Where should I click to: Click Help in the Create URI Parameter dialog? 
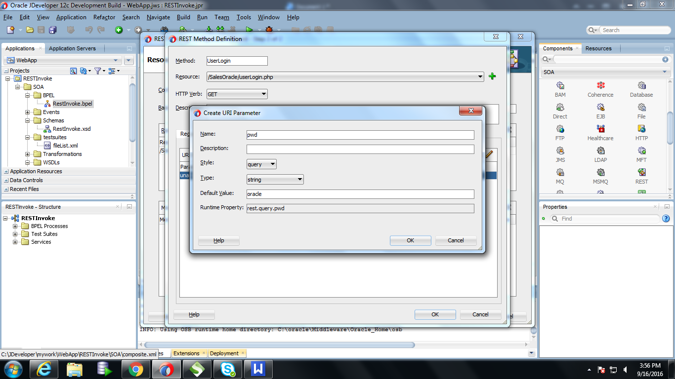[218, 240]
